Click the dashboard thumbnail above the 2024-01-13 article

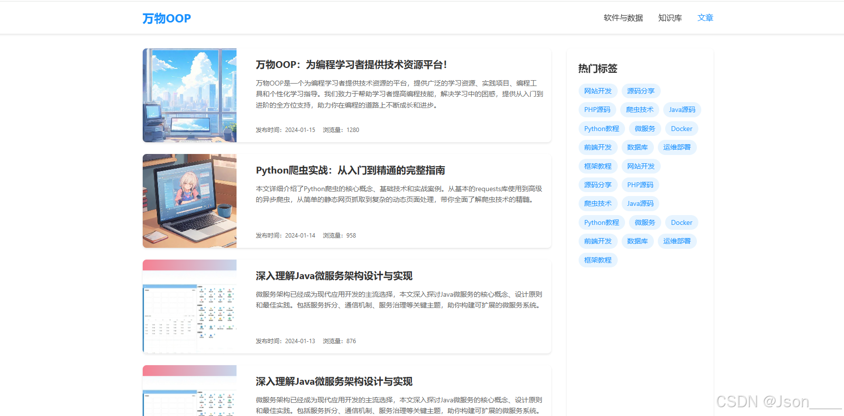point(190,307)
